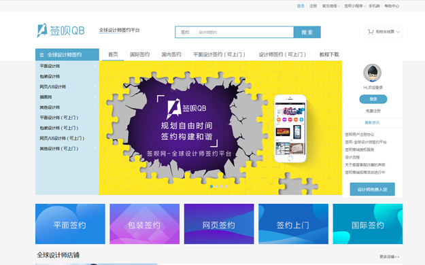Click the user avatar image
Screen dimensions: 425x265
coord(372,73)
